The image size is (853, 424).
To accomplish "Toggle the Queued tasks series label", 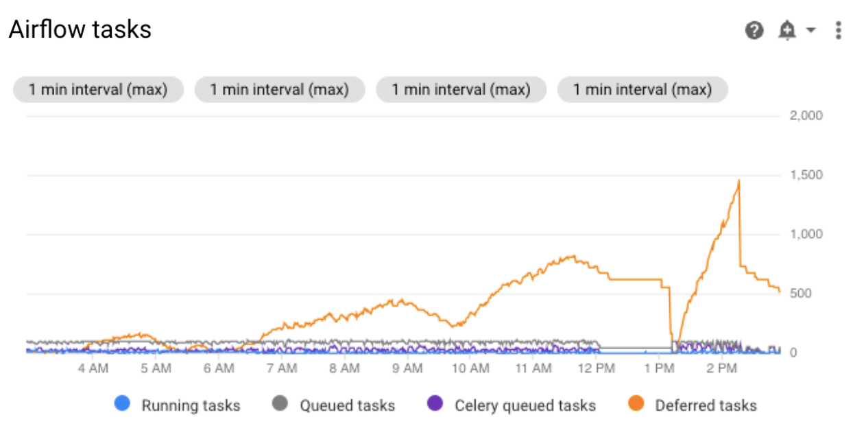I will [347, 405].
